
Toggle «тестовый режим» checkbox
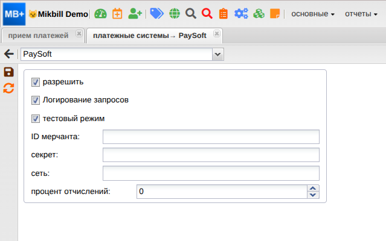pyautogui.click(x=36, y=119)
